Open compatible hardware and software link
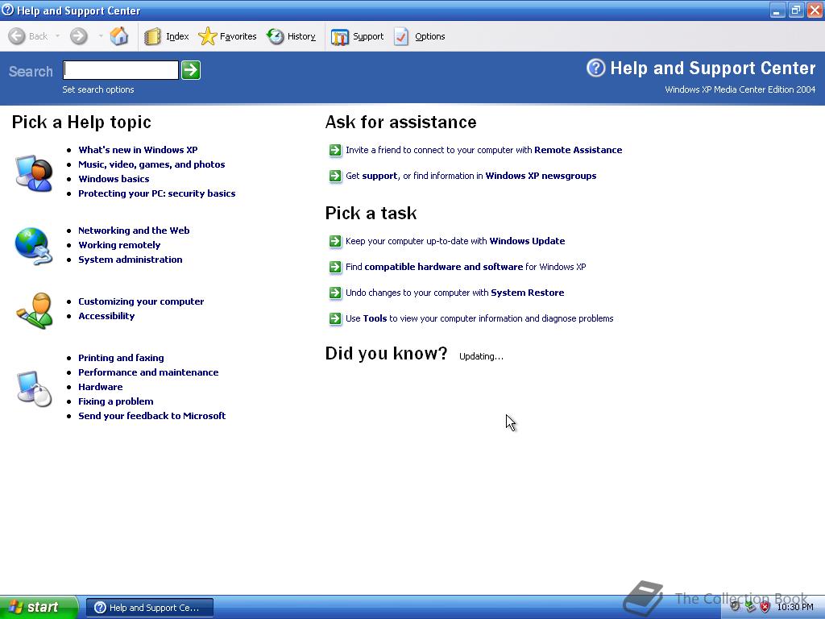 coord(444,267)
